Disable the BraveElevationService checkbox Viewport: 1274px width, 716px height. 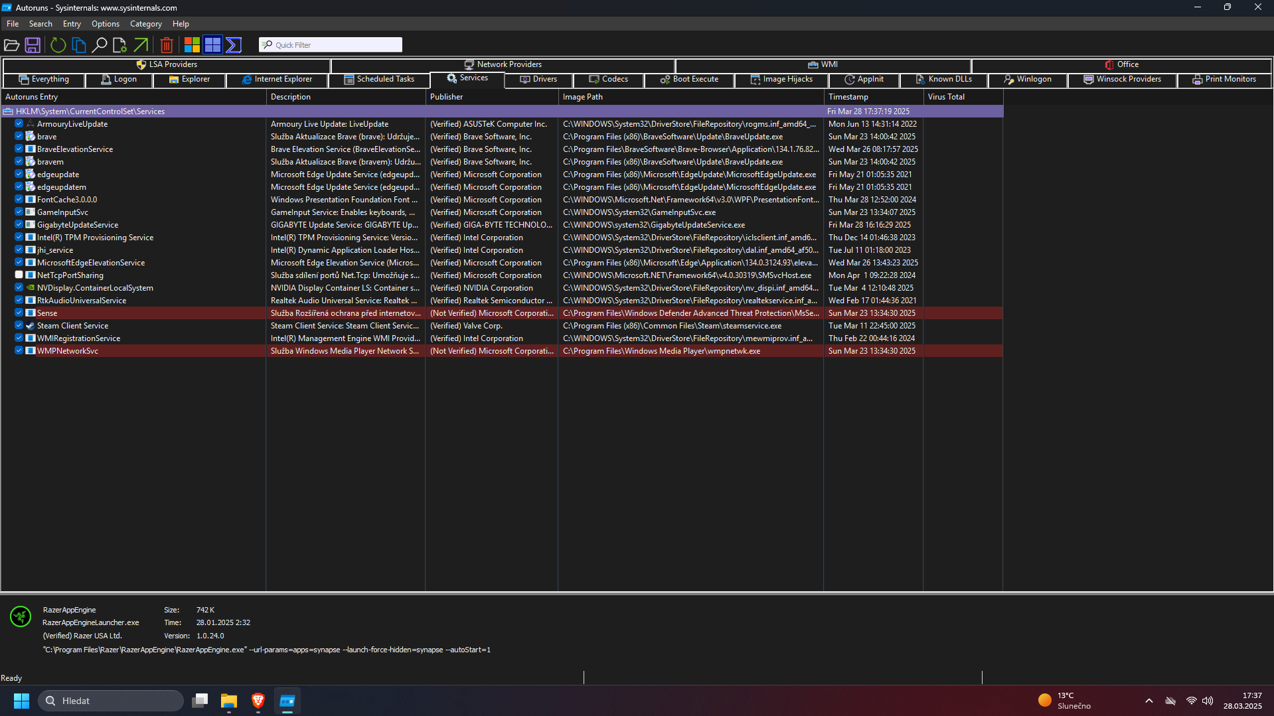[x=19, y=149]
